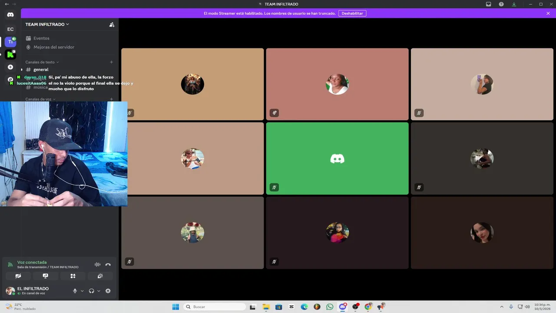Open the Discover servers icon

point(10,80)
